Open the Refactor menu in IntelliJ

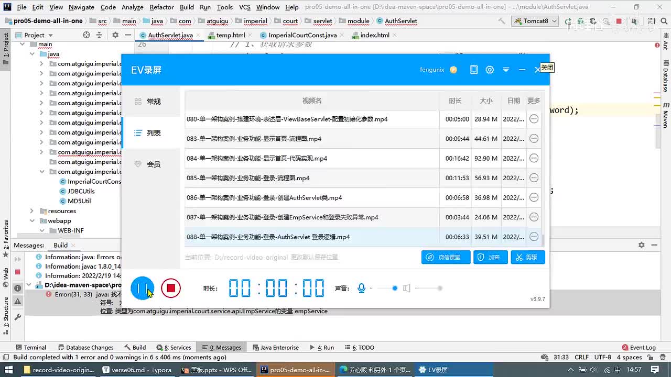161,7
